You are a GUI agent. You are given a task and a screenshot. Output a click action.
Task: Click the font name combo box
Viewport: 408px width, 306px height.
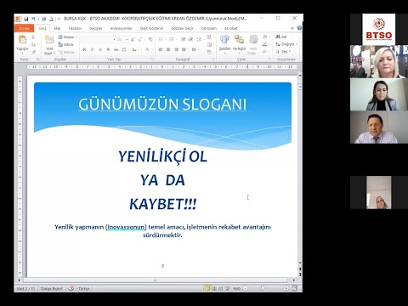(x=98, y=40)
